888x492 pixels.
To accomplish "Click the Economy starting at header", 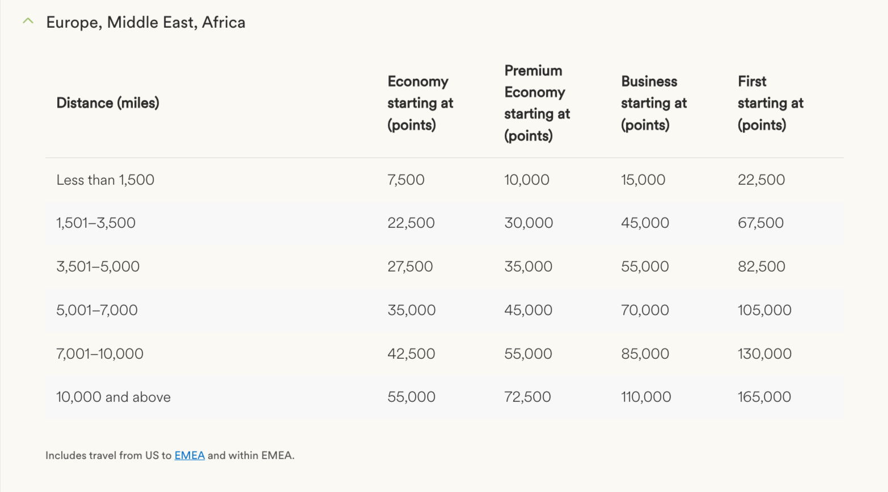I will pyautogui.click(x=420, y=103).
